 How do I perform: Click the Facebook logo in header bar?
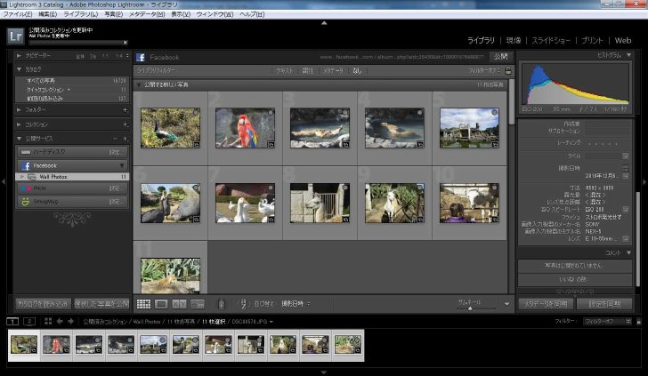point(141,57)
